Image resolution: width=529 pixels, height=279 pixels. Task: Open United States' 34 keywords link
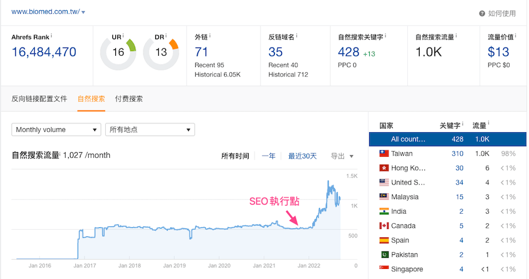point(460,183)
